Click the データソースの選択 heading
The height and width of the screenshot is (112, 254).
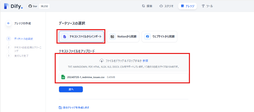coord(72,23)
